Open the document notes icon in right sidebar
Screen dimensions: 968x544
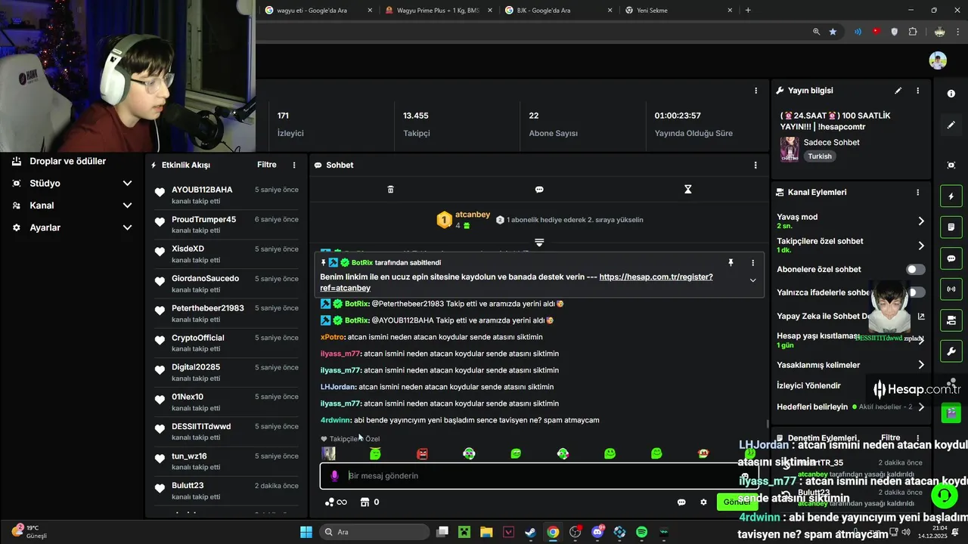(951, 227)
